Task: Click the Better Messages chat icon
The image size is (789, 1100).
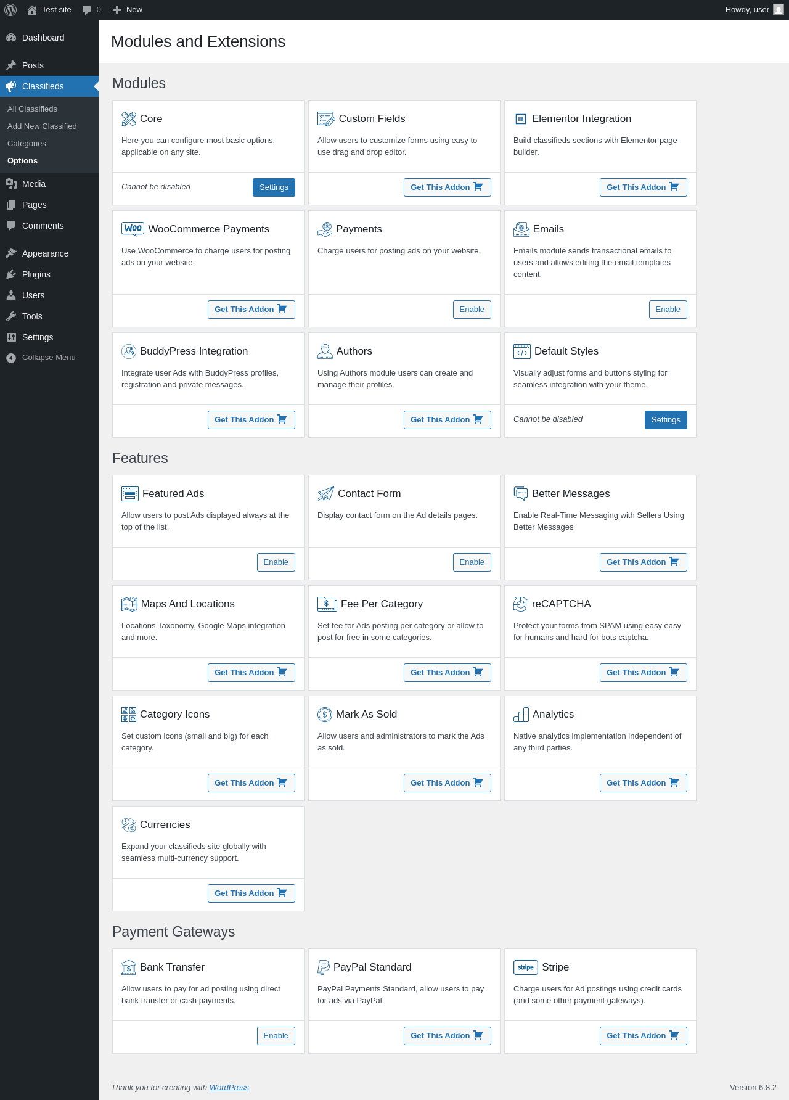Action: pos(521,493)
